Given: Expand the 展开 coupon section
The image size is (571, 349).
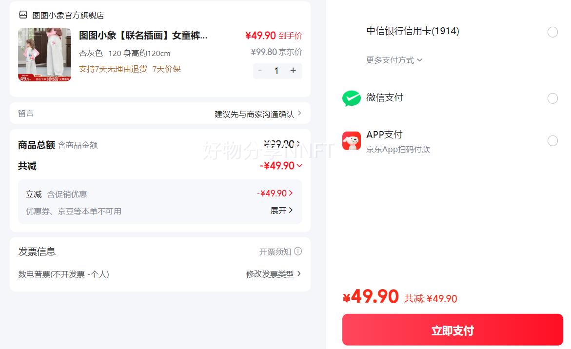Looking at the screenshot, I should (x=282, y=211).
